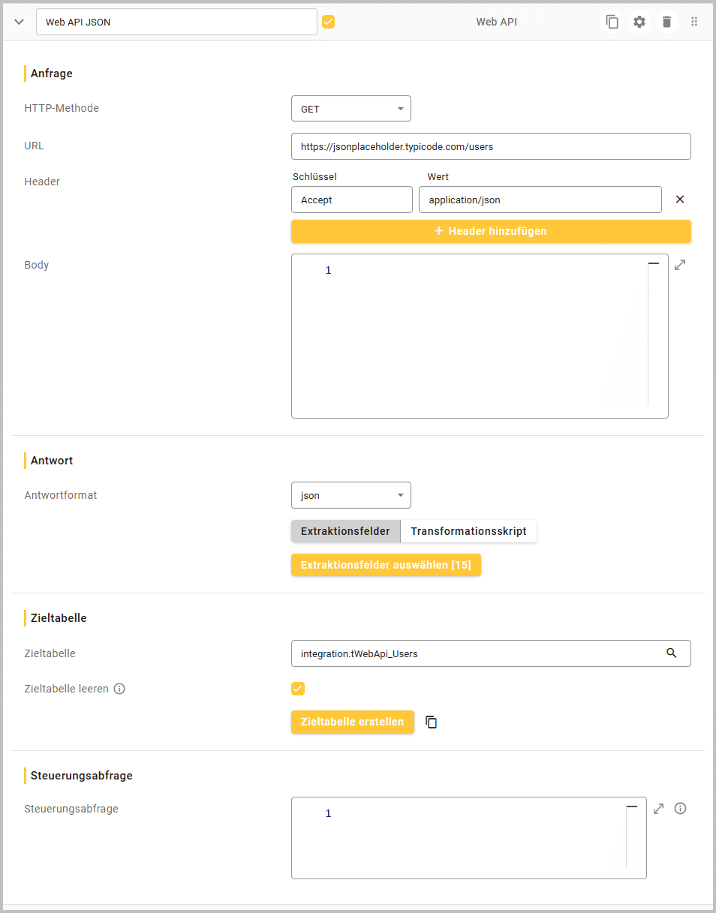Expand the Body editor to fullscreen

[679, 264]
